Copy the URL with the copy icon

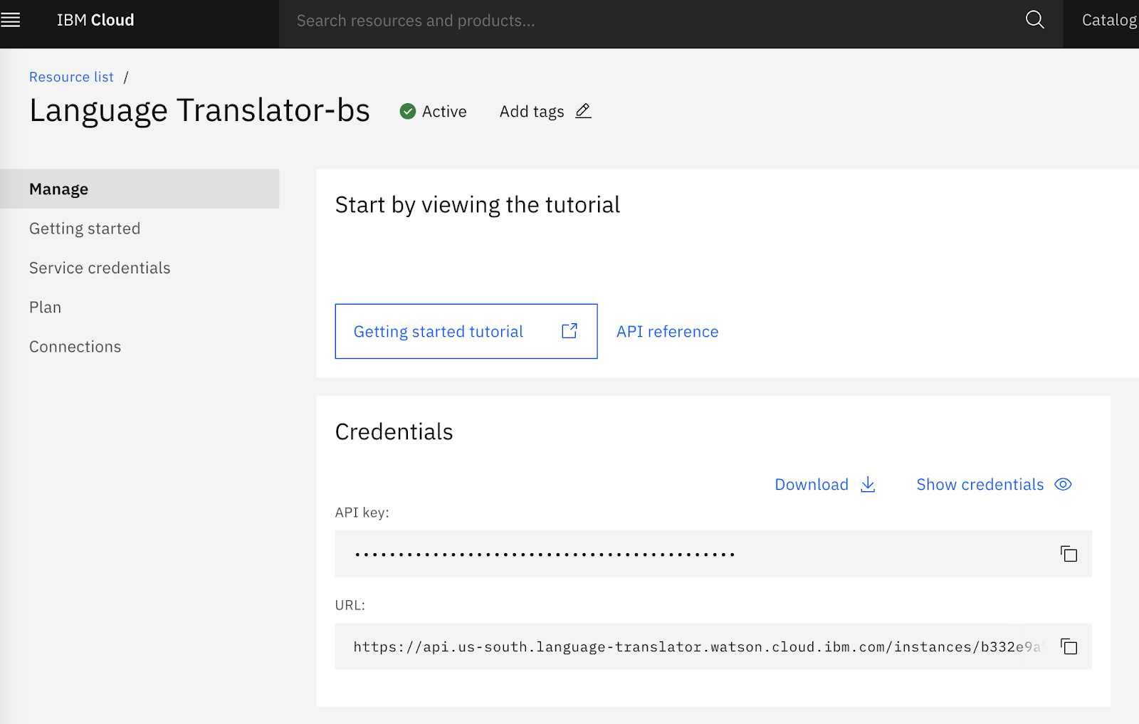1068,646
